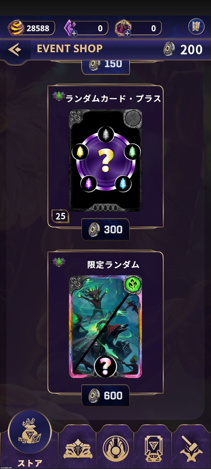
Task: Open the limited random card artwork
Action: pos(105,327)
